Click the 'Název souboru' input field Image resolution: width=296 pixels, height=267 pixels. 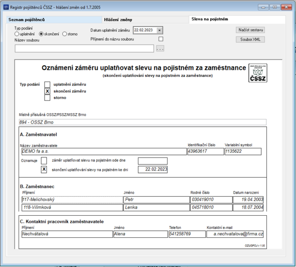(84, 48)
